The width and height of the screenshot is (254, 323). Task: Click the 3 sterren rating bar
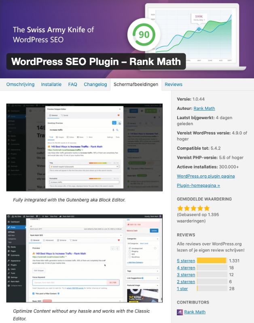pyautogui.click(x=212, y=275)
